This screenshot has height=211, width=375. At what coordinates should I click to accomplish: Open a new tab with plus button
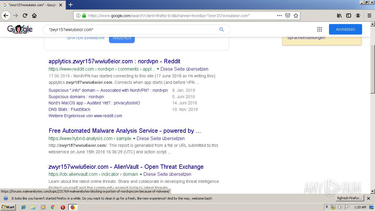(71, 5)
